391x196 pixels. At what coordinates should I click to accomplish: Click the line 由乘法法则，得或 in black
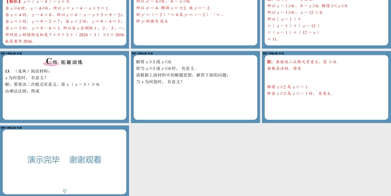pos(22,91)
